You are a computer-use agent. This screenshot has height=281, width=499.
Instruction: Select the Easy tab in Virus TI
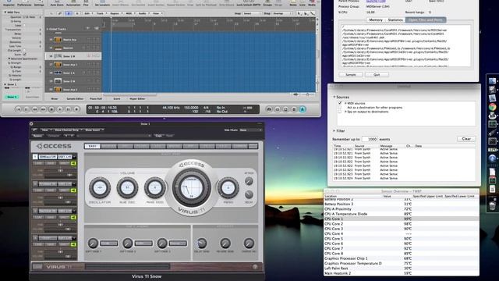(x=92, y=146)
